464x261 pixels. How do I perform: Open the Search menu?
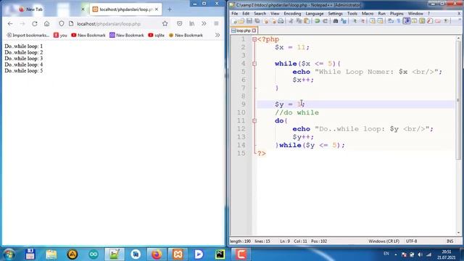(x=260, y=14)
